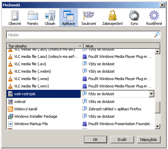Confirm with the OK button

pyautogui.click(x=95, y=140)
